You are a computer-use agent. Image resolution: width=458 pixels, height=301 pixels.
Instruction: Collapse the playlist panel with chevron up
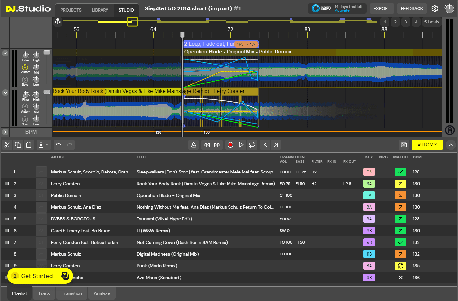coord(451,145)
